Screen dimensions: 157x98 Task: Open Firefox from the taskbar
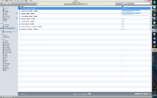154,11
